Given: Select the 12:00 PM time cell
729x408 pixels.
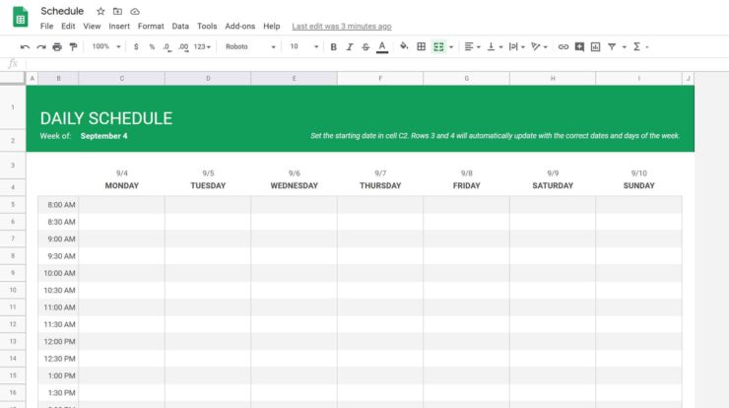Looking at the screenshot, I should point(58,341).
